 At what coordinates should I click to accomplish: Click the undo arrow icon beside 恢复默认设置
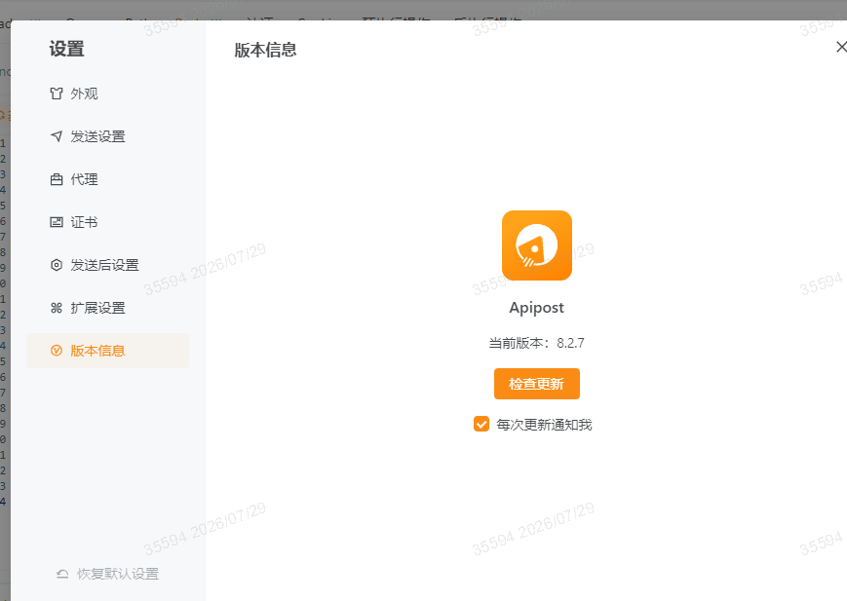coord(62,574)
